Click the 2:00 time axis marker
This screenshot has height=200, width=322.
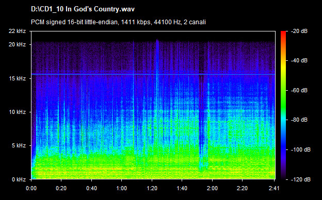212,188
